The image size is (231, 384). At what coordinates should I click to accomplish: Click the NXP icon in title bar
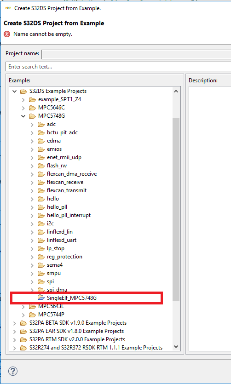8,8
